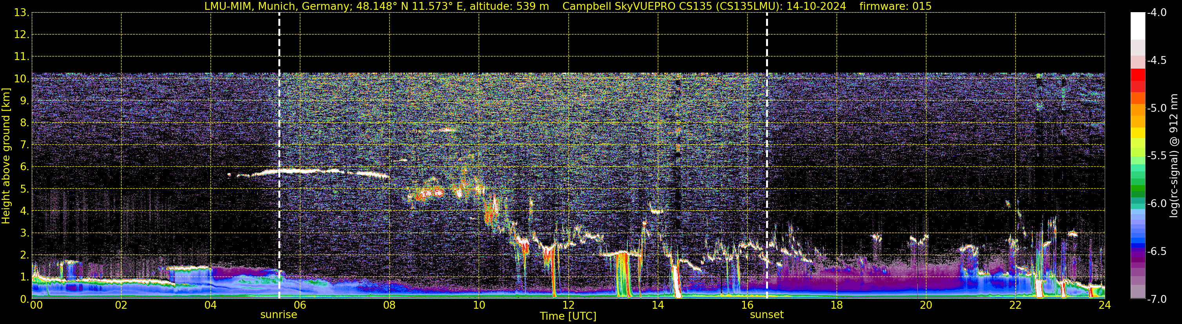Click the '22' time tick label
This screenshot has height=324, width=1182.
pos(1016,305)
